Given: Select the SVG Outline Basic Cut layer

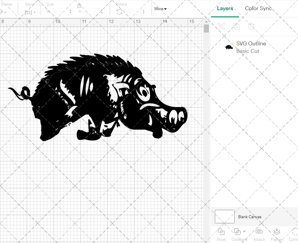Looking at the screenshot, I should point(251,47).
